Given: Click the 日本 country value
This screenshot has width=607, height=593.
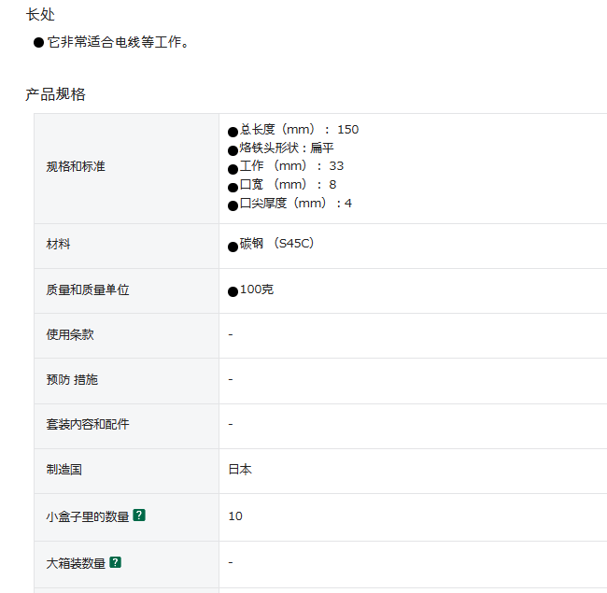Looking at the screenshot, I should 240,470.
